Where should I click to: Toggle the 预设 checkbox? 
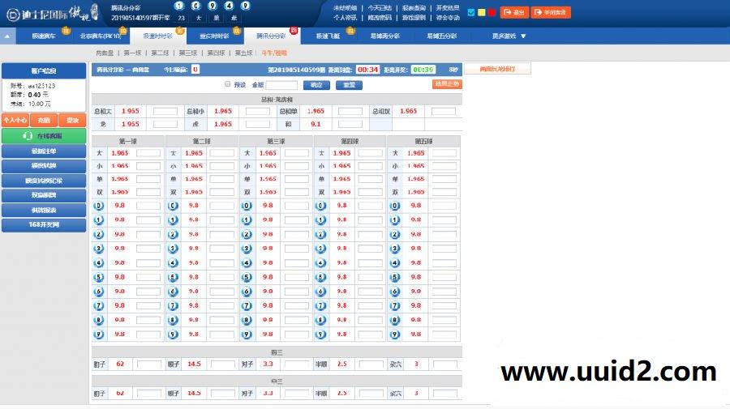click(x=228, y=84)
